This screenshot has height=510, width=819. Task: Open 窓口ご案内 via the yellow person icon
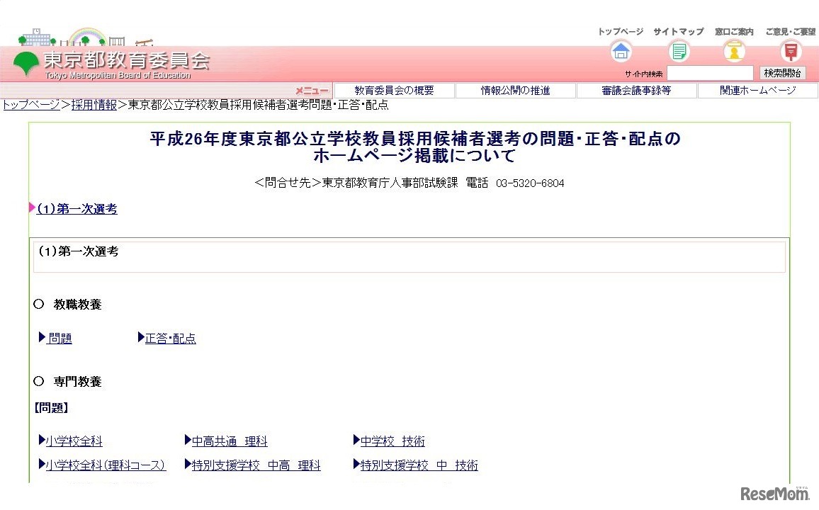(733, 51)
